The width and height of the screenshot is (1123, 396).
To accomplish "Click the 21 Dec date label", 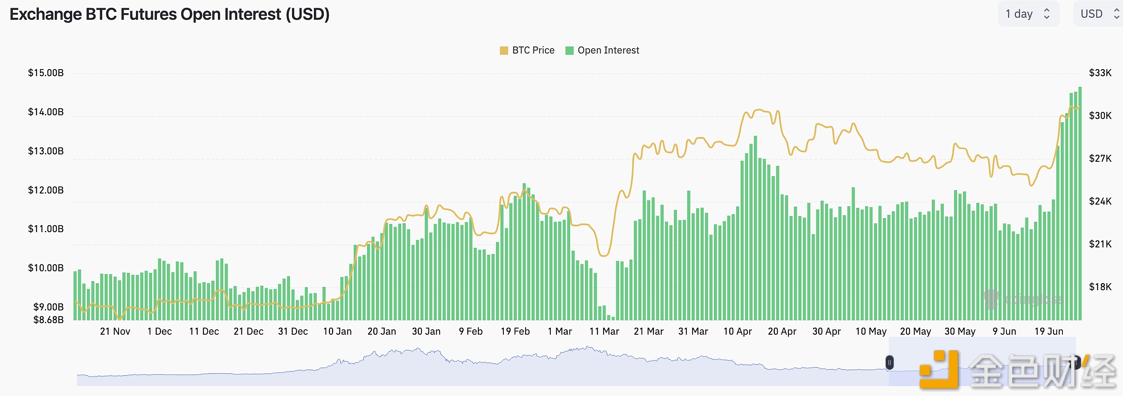I will (248, 331).
